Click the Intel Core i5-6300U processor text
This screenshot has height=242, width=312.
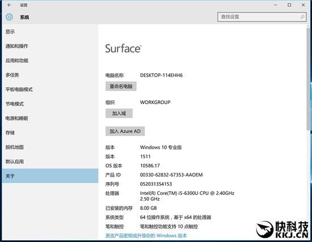(x=187, y=196)
